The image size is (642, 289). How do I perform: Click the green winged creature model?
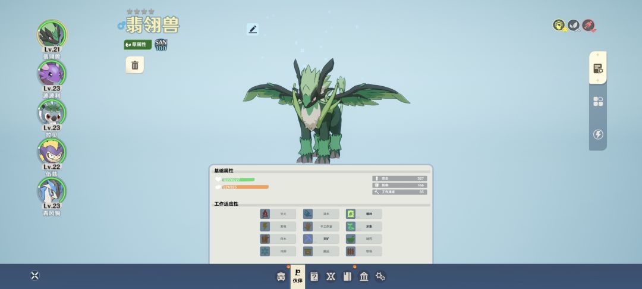pos(326,111)
